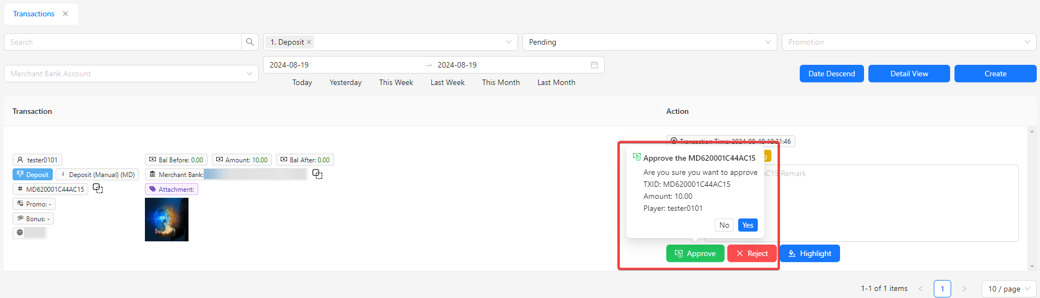This screenshot has width=1040, height=298.
Task: Expand the Promotion dropdown
Action: pos(909,42)
